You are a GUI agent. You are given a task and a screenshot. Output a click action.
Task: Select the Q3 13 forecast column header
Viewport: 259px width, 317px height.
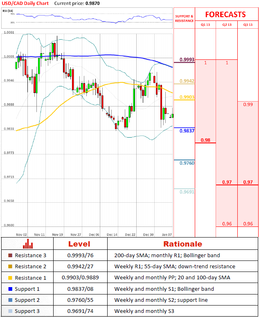248,25
